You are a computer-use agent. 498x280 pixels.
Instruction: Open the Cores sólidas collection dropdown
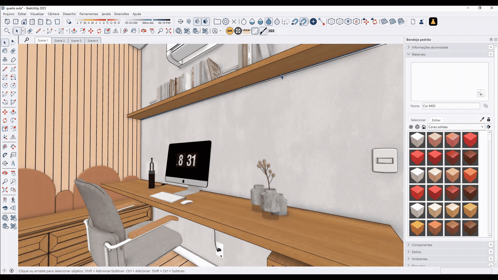point(456,127)
